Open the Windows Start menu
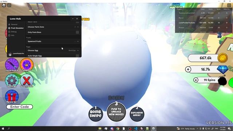233x131 pixels. click(3, 128)
